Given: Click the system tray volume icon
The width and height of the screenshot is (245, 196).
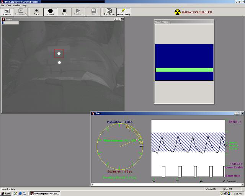Looking at the screenshot, I should pyautogui.click(x=222, y=193).
